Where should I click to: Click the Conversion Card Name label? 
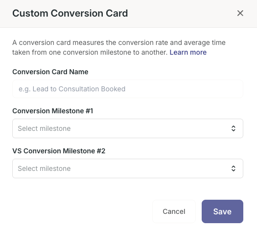tap(50, 72)
